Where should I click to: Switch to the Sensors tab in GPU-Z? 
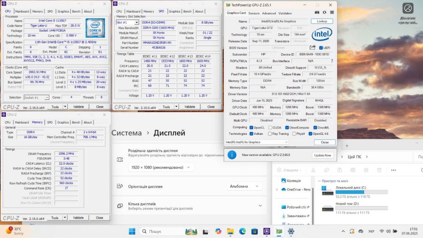tap(254, 13)
